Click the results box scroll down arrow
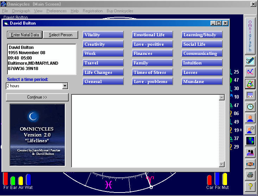The width and height of the screenshot is (258, 196). pos(221,164)
